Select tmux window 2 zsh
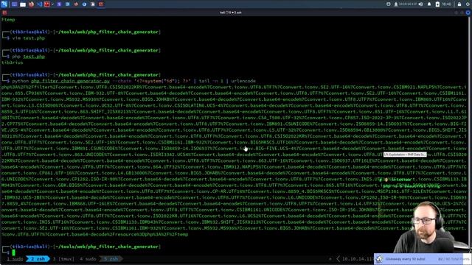Screen dimensions: 472x265 coord(38,258)
